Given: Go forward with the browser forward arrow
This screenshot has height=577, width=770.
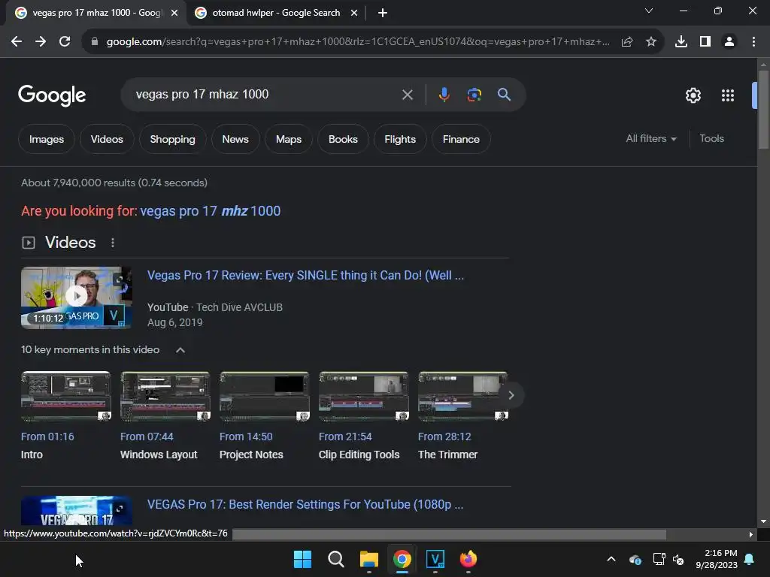Looking at the screenshot, I should (x=41, y=42).
